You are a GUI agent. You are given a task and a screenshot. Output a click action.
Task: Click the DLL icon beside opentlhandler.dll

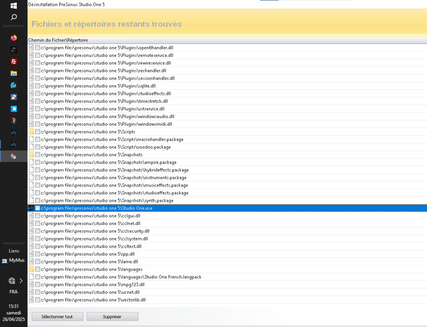pos(31,48)
